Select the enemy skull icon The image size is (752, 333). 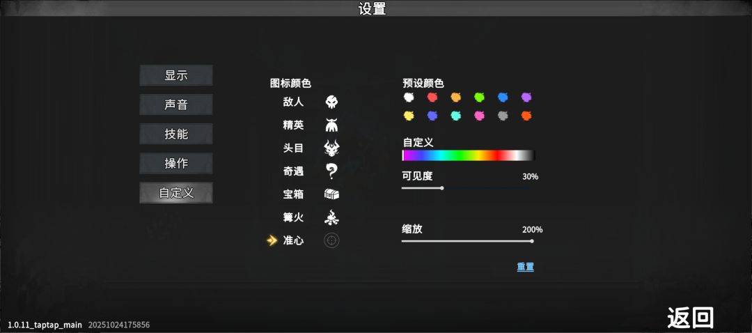click(331, 102)
